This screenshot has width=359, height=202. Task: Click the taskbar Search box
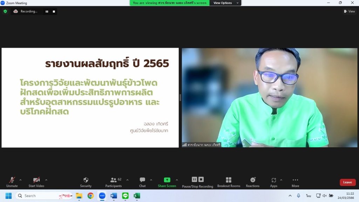(44, 196)
